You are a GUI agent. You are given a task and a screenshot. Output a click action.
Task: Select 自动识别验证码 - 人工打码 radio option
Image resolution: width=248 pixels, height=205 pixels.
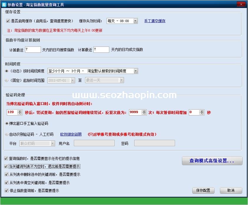[7, 134]
